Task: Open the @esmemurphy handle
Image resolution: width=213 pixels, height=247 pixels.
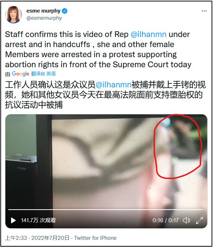Action: point(44,18)
